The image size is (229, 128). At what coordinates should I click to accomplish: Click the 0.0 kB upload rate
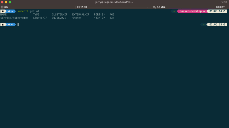pyautogui.click(x=220, y=7)
